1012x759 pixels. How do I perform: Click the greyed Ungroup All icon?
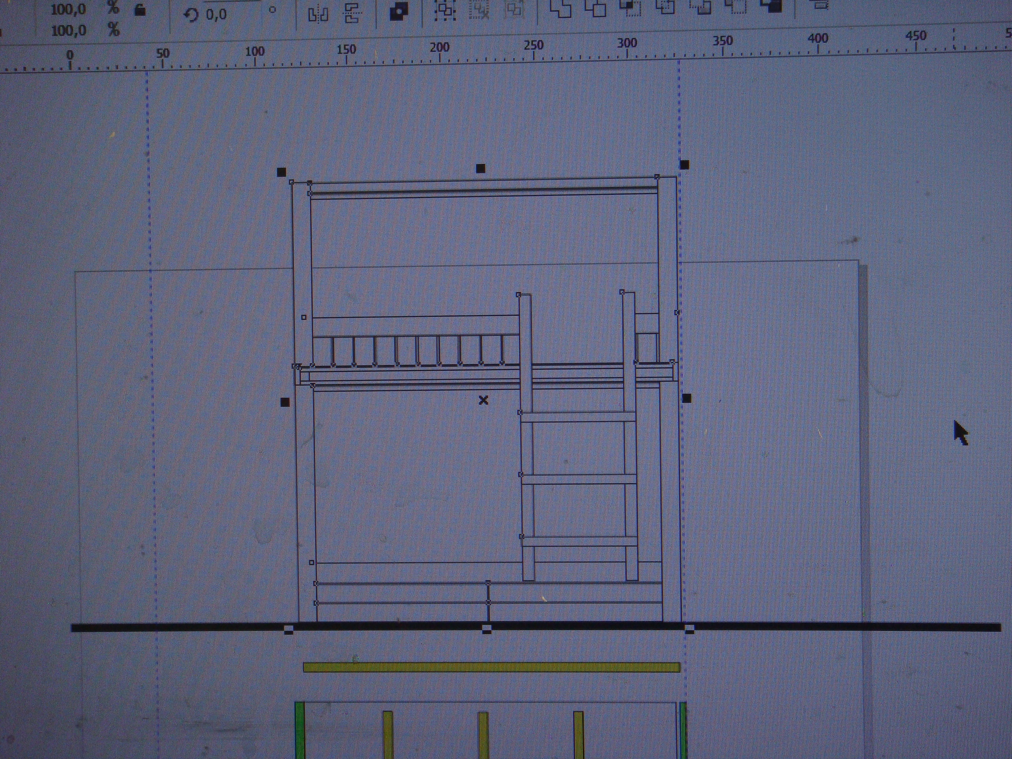click(514, 8)
